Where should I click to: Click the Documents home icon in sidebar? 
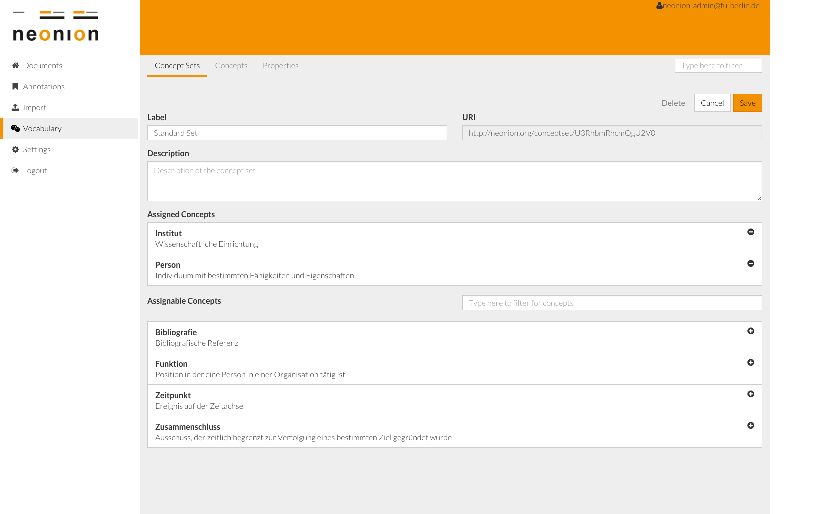tap(15, 65)
